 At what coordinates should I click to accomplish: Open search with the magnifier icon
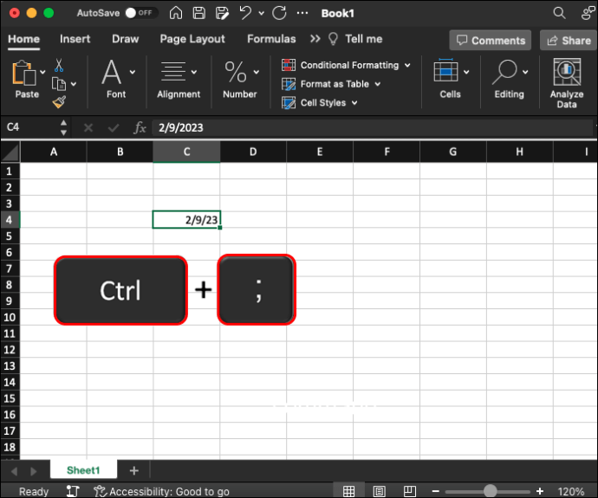[x=559, y=13]
